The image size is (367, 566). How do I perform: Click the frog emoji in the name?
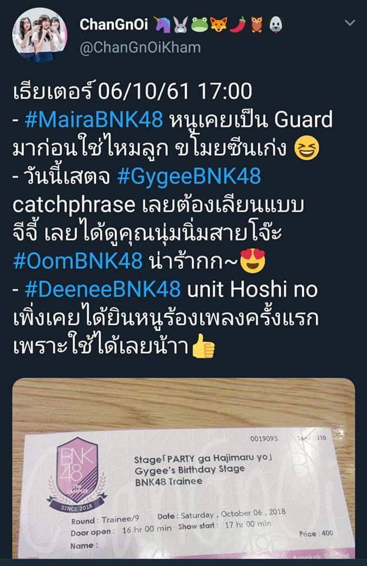tap(200, 25)
